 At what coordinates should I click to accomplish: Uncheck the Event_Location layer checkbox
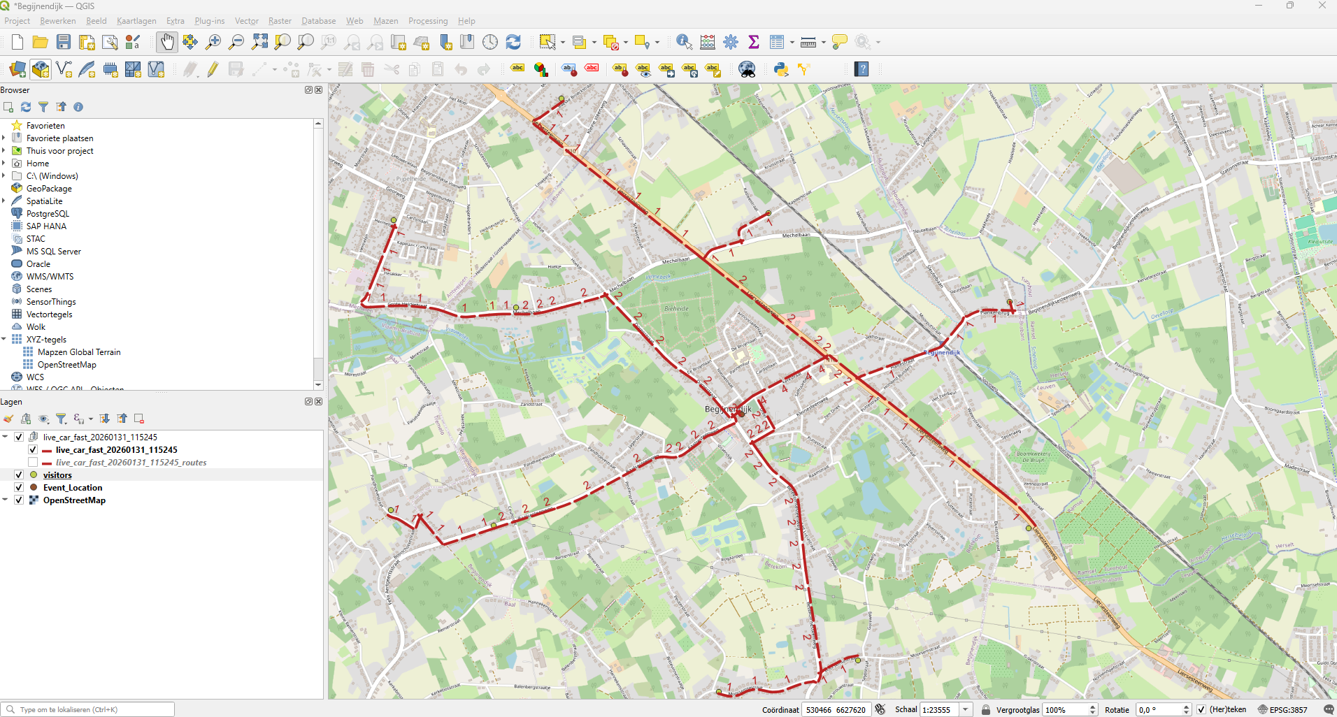point(19,488)
